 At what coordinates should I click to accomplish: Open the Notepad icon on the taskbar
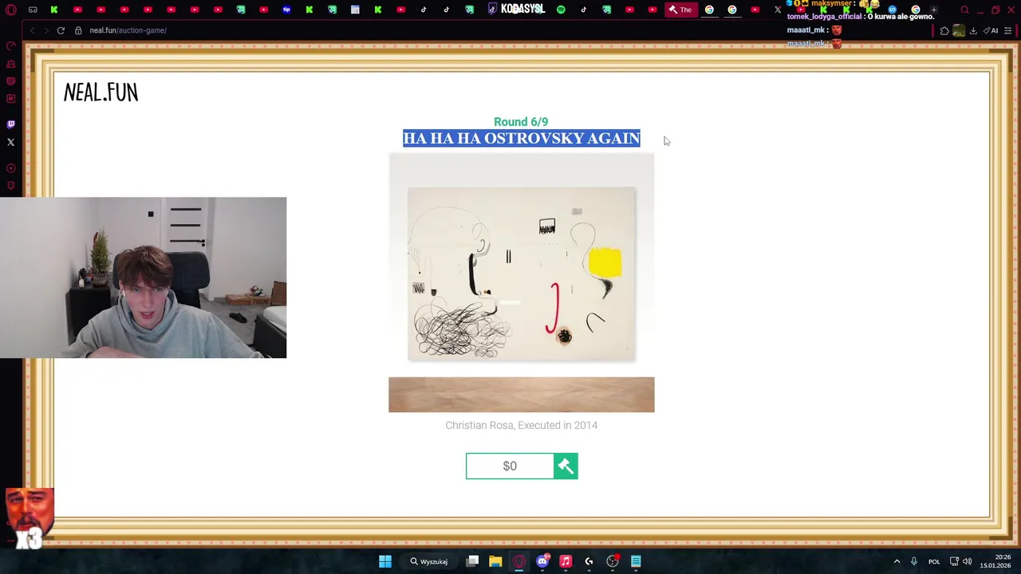pos(636,561)
